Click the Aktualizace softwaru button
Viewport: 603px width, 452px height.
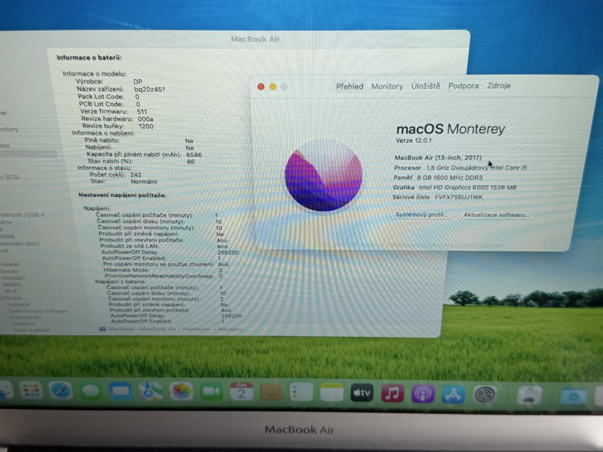click(496, 215)
